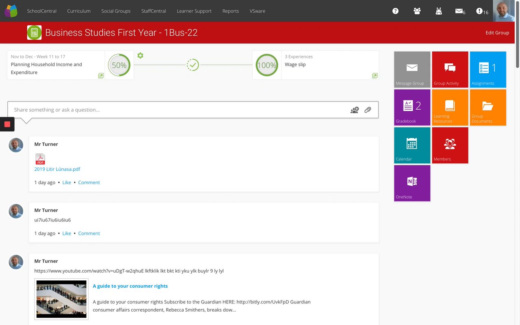Like the ui7iu67iu6iu6iu6 post
The height and width of the screenshot is (325, 520).
click(67, 233)
